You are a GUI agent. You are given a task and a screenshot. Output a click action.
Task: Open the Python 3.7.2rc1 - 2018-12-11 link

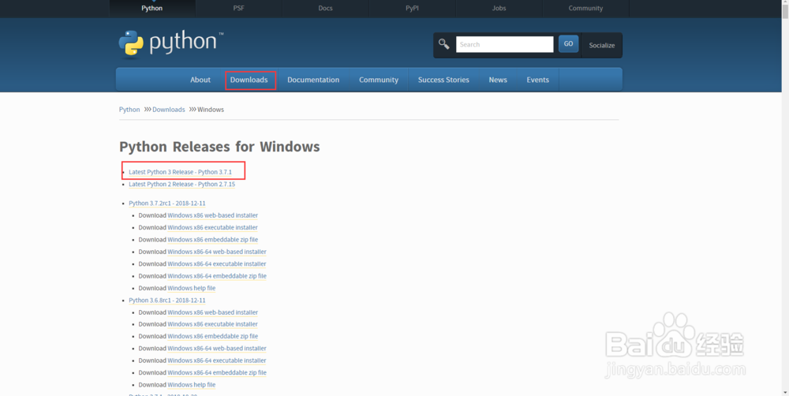coord(167,204)
